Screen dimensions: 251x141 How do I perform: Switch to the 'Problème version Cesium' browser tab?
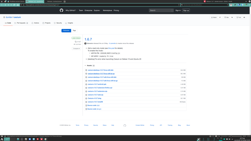coord(16,2)
